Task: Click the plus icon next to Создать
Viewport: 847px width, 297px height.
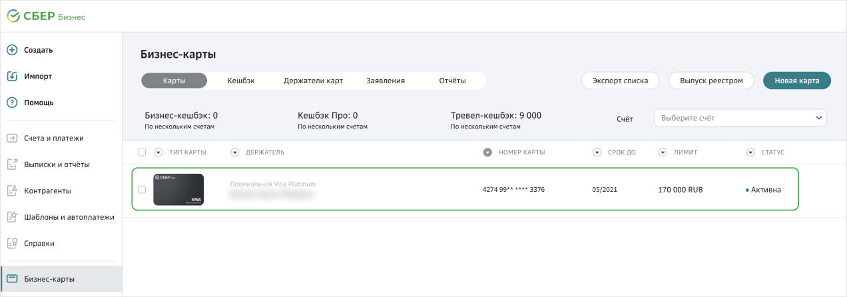Action: tap(12, 50)
